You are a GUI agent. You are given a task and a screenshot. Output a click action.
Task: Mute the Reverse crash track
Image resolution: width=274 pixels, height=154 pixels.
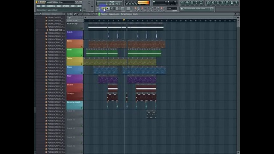[x=82, y=108]
